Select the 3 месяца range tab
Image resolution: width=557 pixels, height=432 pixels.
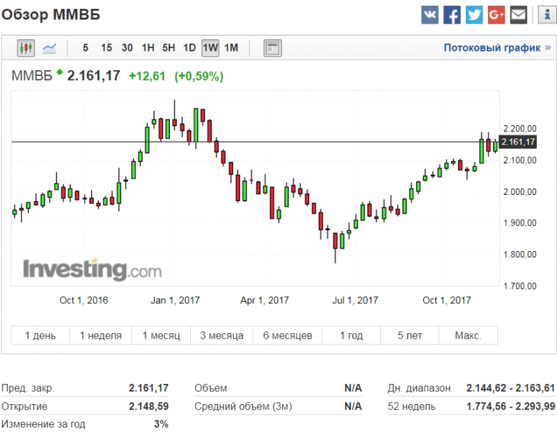(222, 335)
